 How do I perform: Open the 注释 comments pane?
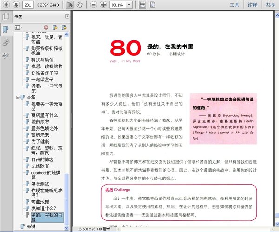[252, 5]
